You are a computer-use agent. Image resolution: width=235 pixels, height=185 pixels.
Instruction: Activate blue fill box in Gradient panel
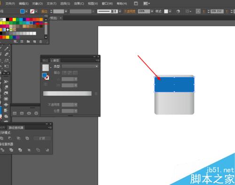tap(44, 75)
